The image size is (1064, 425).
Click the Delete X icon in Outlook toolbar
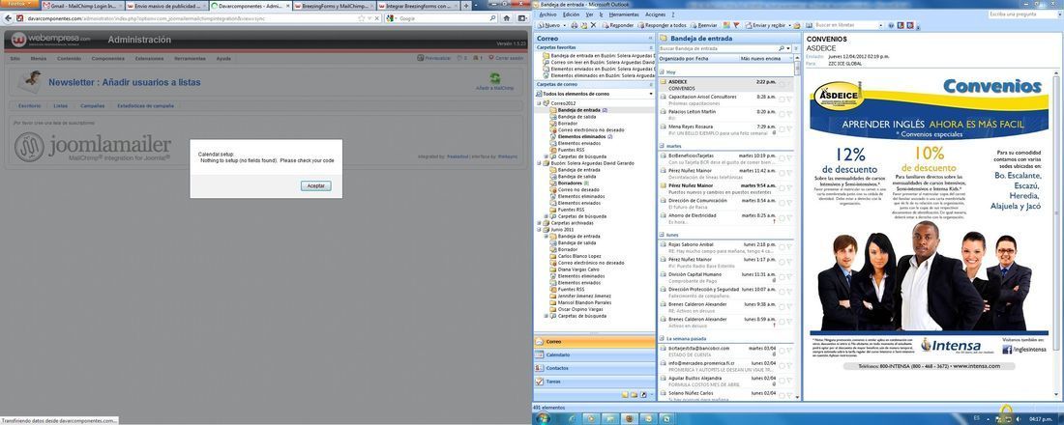click(593, 25)
